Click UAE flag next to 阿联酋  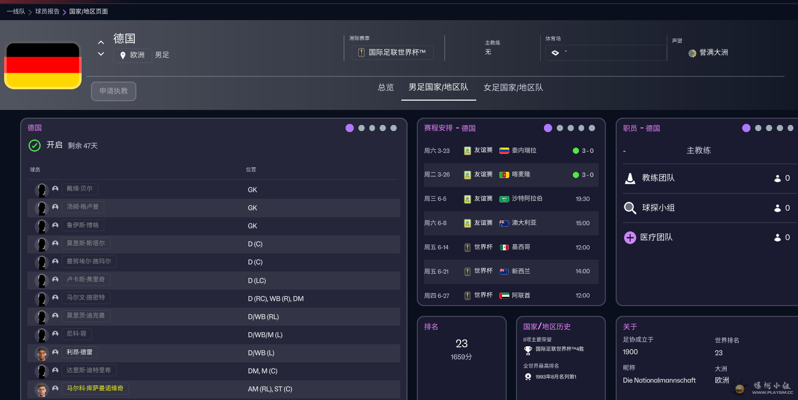pyautogui.click(x=505, y=296)
